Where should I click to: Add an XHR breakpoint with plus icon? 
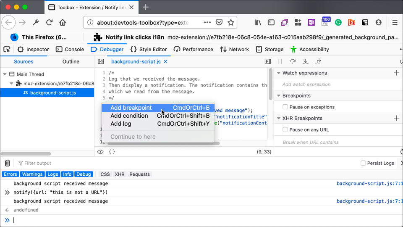(396, 119)
